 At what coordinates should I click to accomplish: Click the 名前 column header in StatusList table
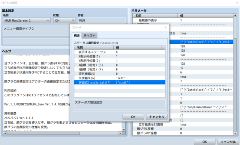[x=94, y=47]
